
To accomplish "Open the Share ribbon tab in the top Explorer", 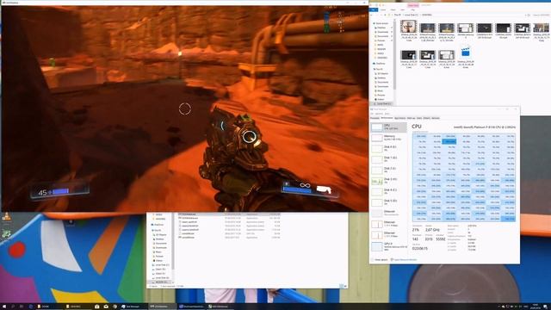I will coord(393,9).
